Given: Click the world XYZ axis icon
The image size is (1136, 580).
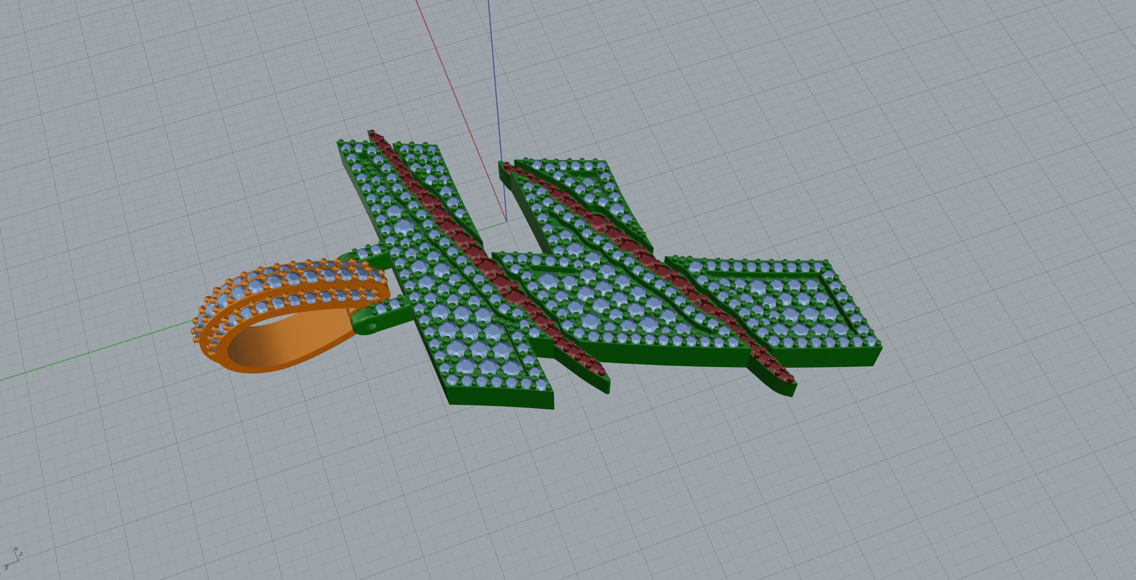Looking at the screenshot, I should 13,558.
